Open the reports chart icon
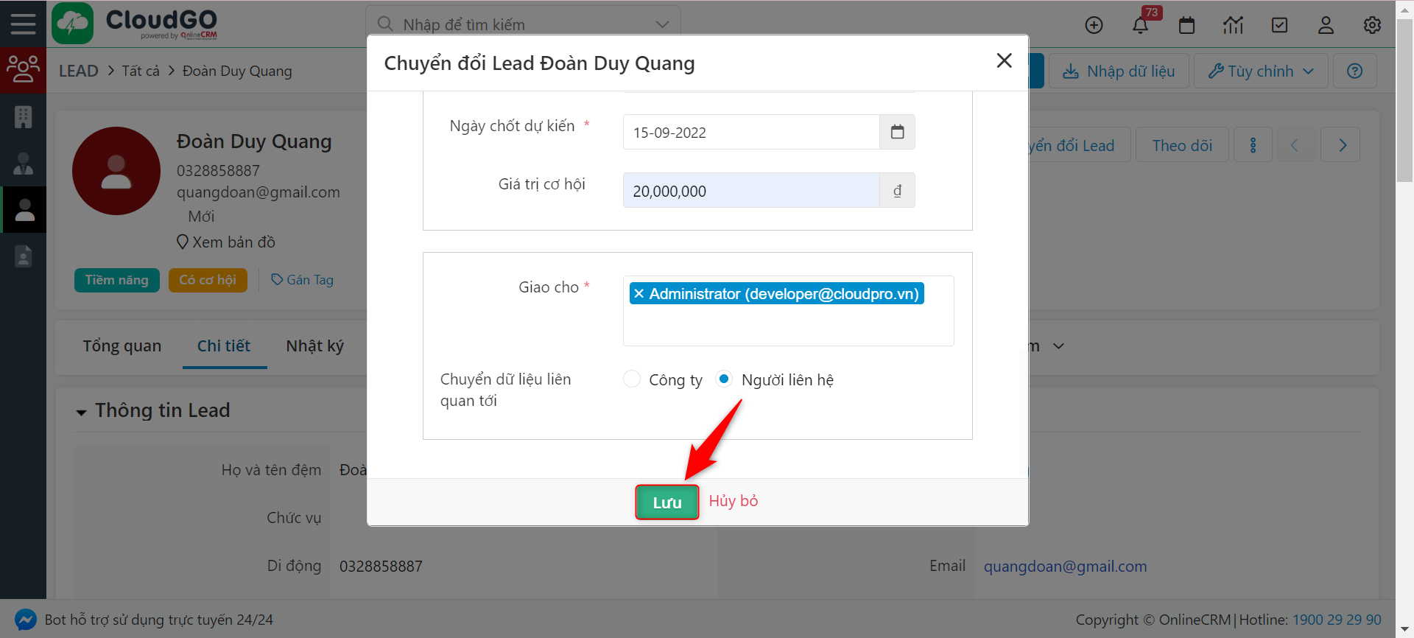Image resolution: width=1414 pixels, height=638 pixels. [x=1233, y=26]
